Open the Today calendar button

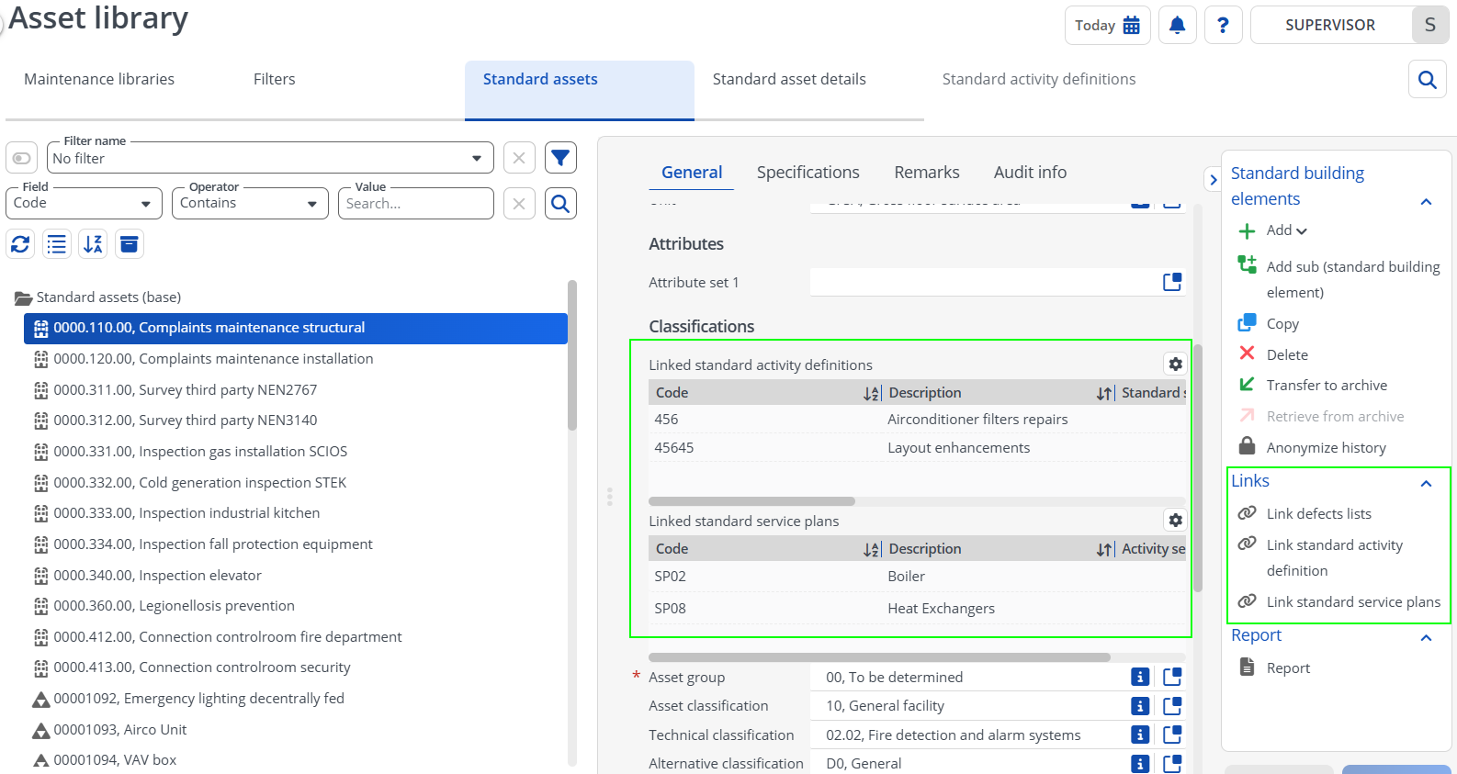click(1107, 26)
